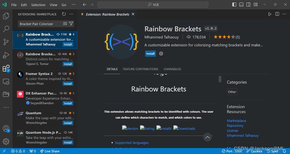Open the Search view in activity bar
Screen dimensions: 290x154
coord(6,29)
